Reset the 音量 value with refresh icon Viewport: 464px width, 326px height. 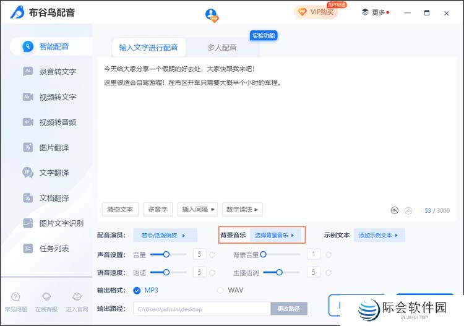pyautogui.click(x=212, y=254)
